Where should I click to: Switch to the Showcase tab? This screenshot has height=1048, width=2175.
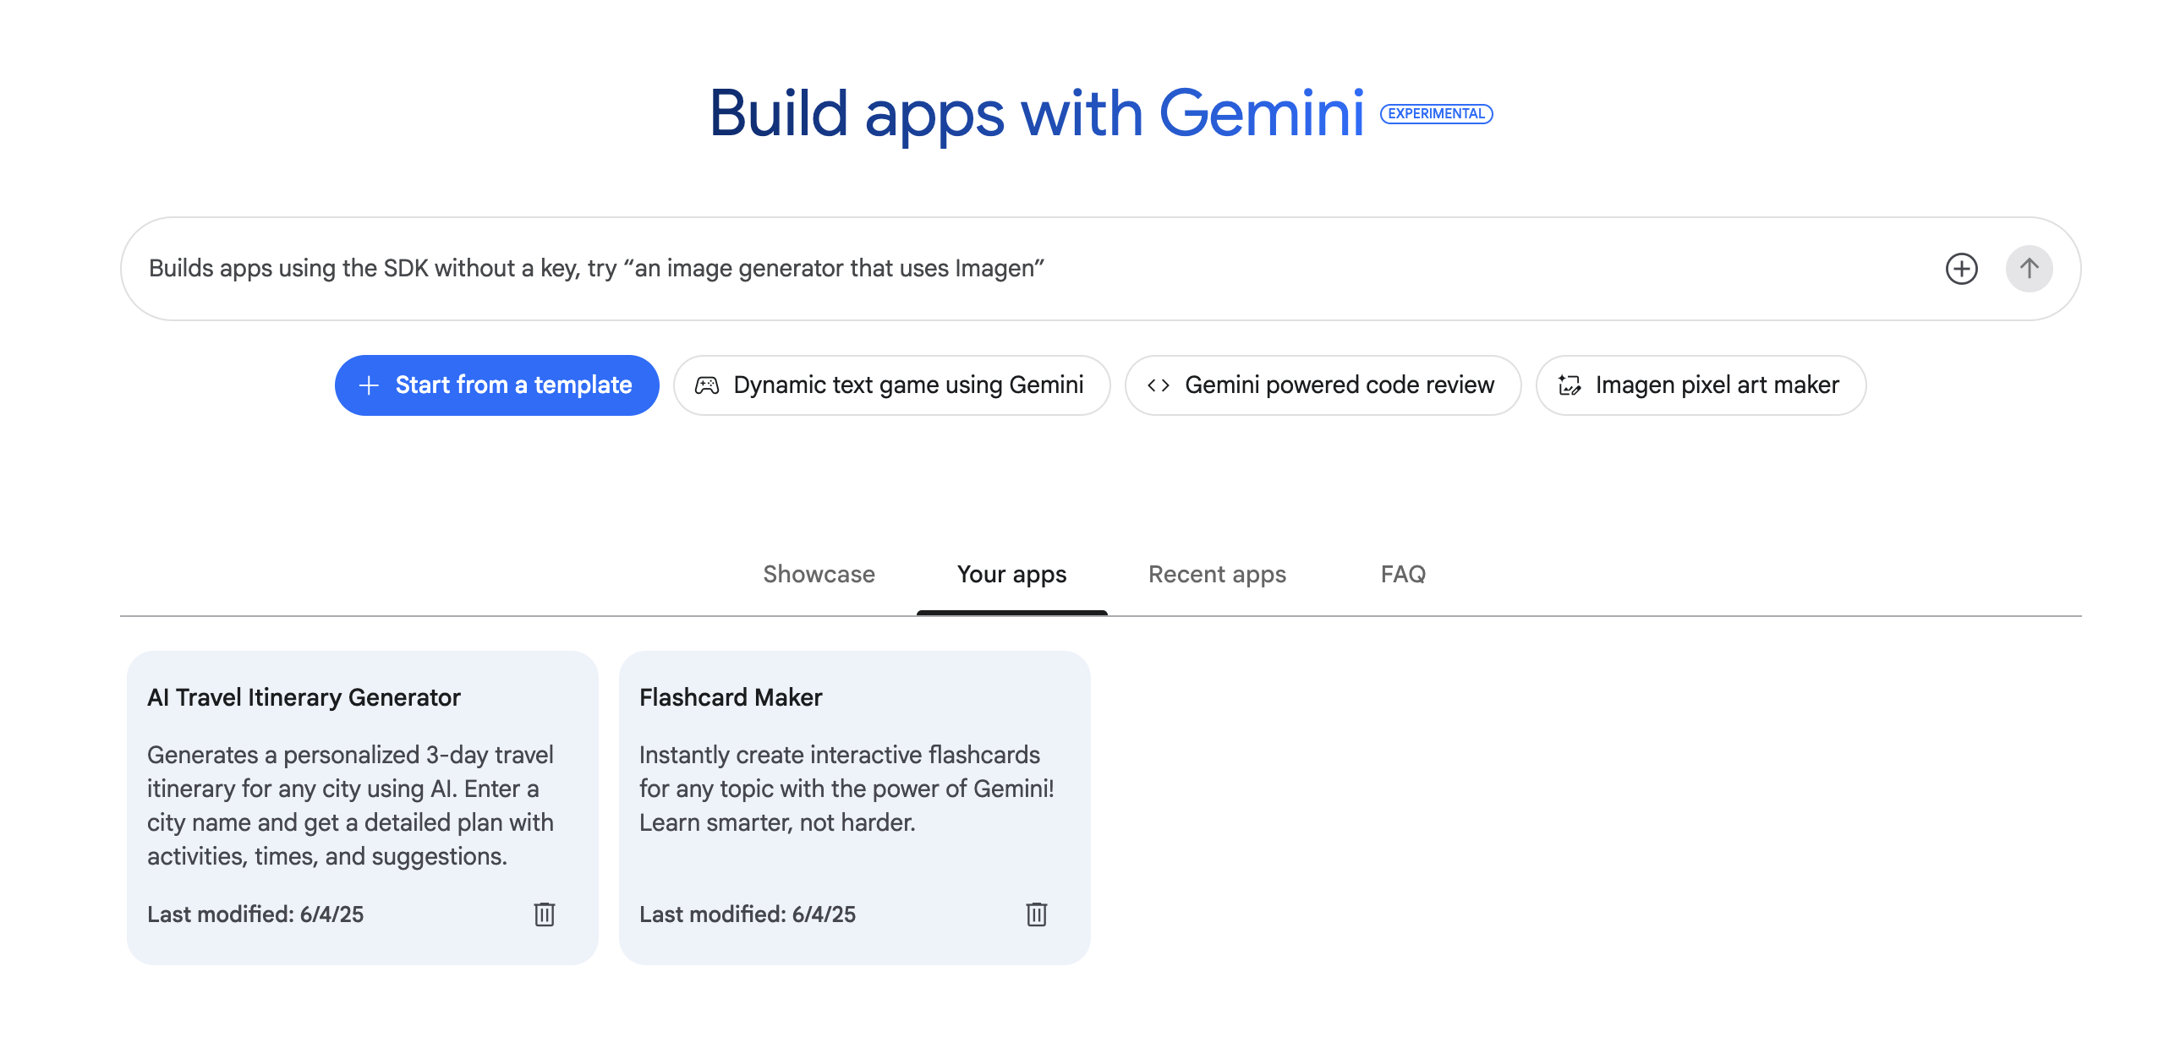819,575
